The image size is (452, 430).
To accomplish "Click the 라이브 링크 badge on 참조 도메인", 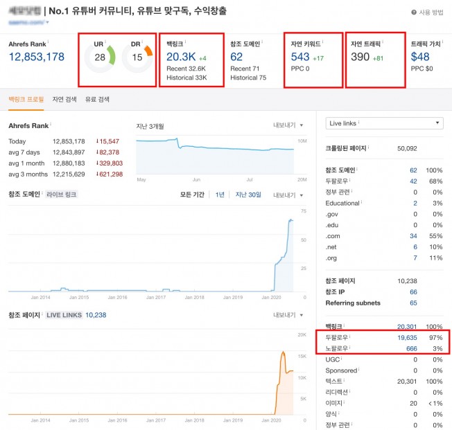I will 62,195.
